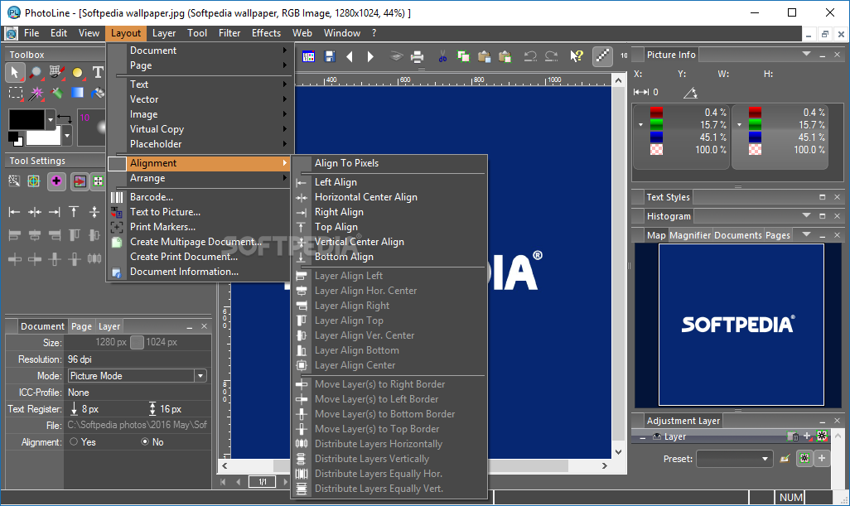Select the magnifier zoom tool in Toolbox

pos(36,73)
